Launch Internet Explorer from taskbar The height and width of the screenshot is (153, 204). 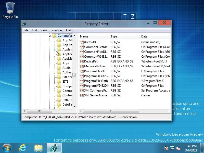[23, 148]
